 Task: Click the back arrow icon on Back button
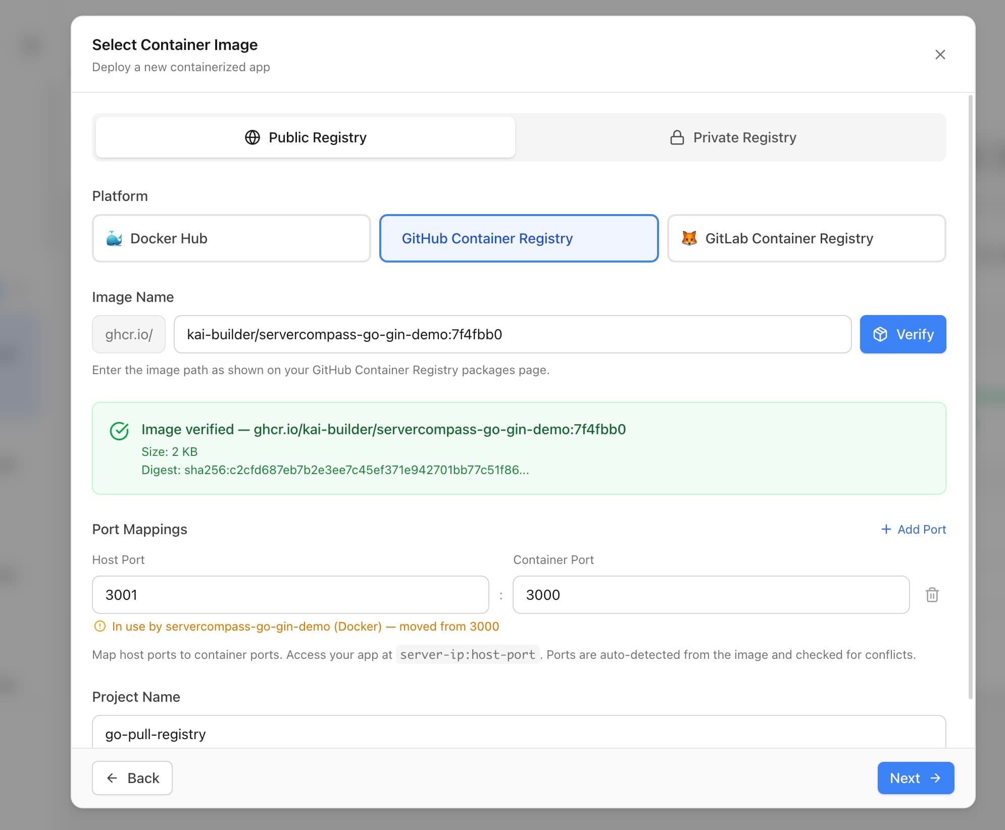(112, 778)
